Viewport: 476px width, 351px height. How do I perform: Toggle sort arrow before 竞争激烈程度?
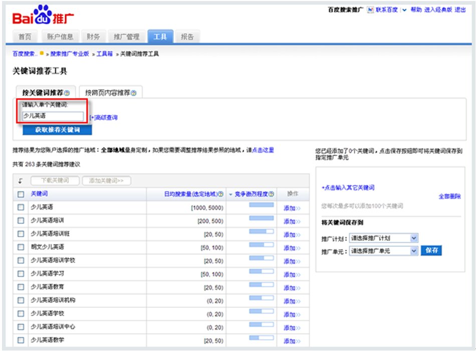[230, 194]
